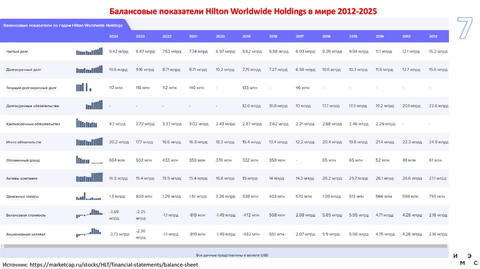This screenshot has height=269, width=480.
Task: Click the 27.1 млрд company assets value
Action: point(437,178)
